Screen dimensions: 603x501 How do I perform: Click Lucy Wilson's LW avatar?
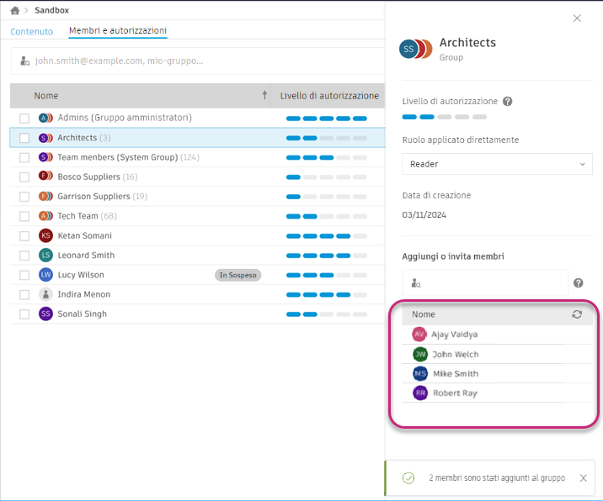[45, 275]
